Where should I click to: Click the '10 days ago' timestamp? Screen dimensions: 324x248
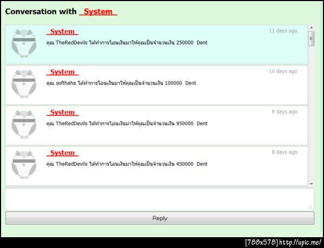pyautogui.click(x=283, y=71)
